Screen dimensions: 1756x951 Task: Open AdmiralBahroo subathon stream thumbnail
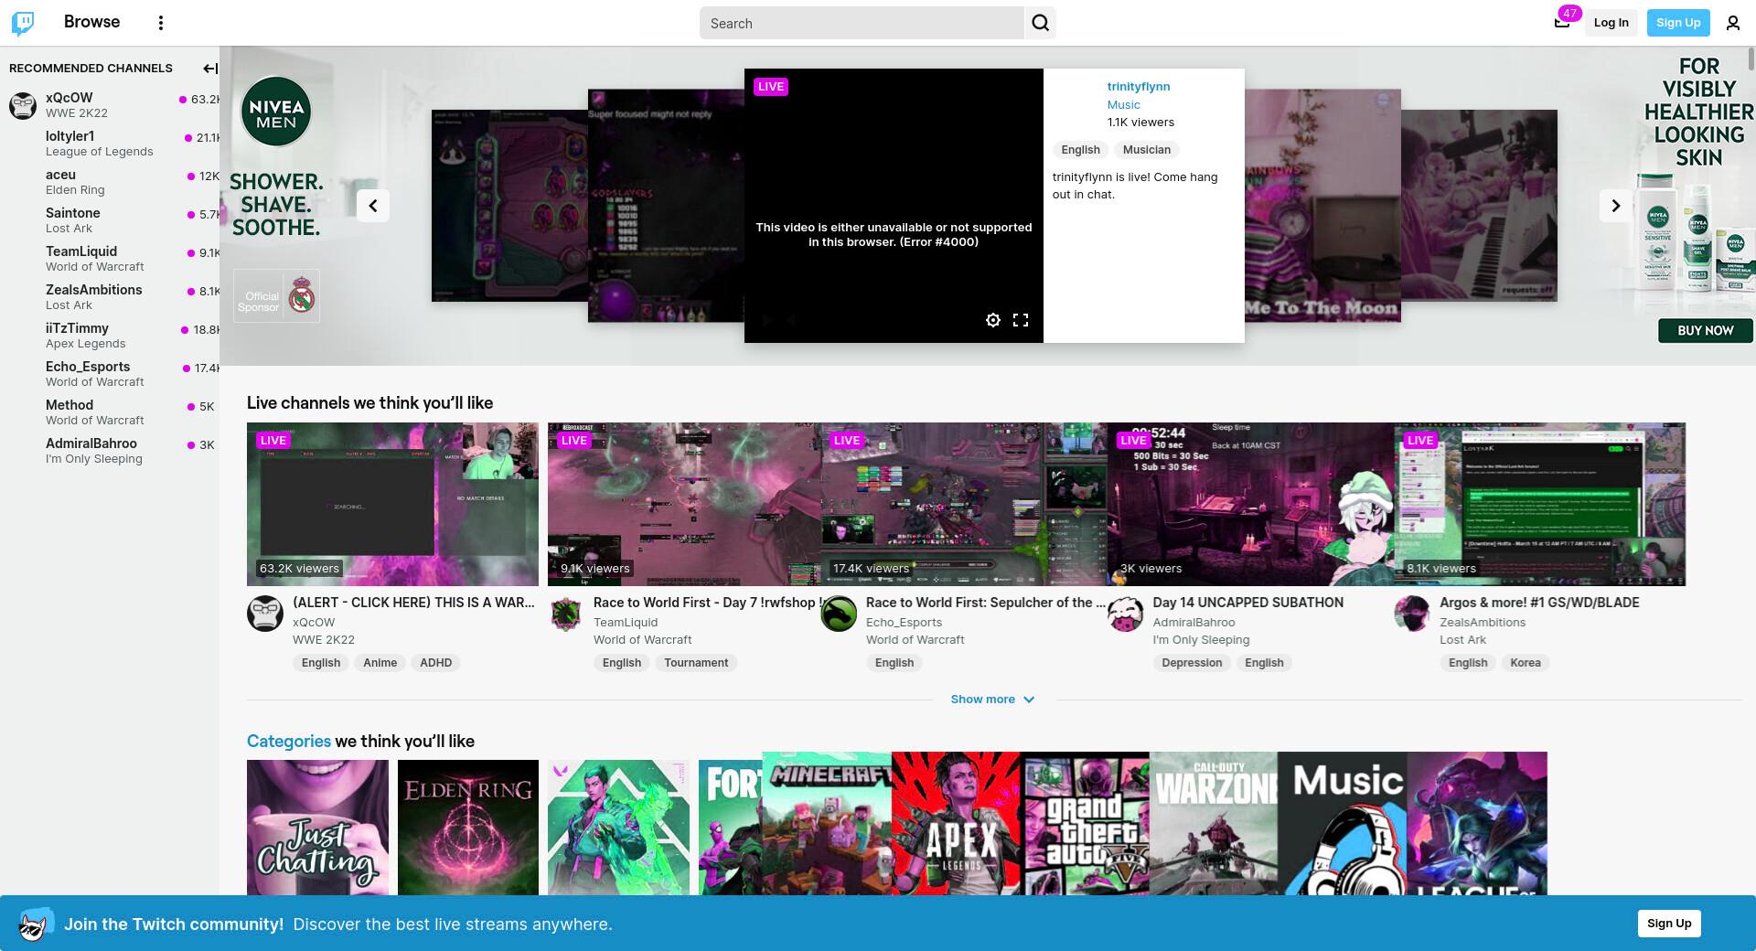click(1250, 504)
